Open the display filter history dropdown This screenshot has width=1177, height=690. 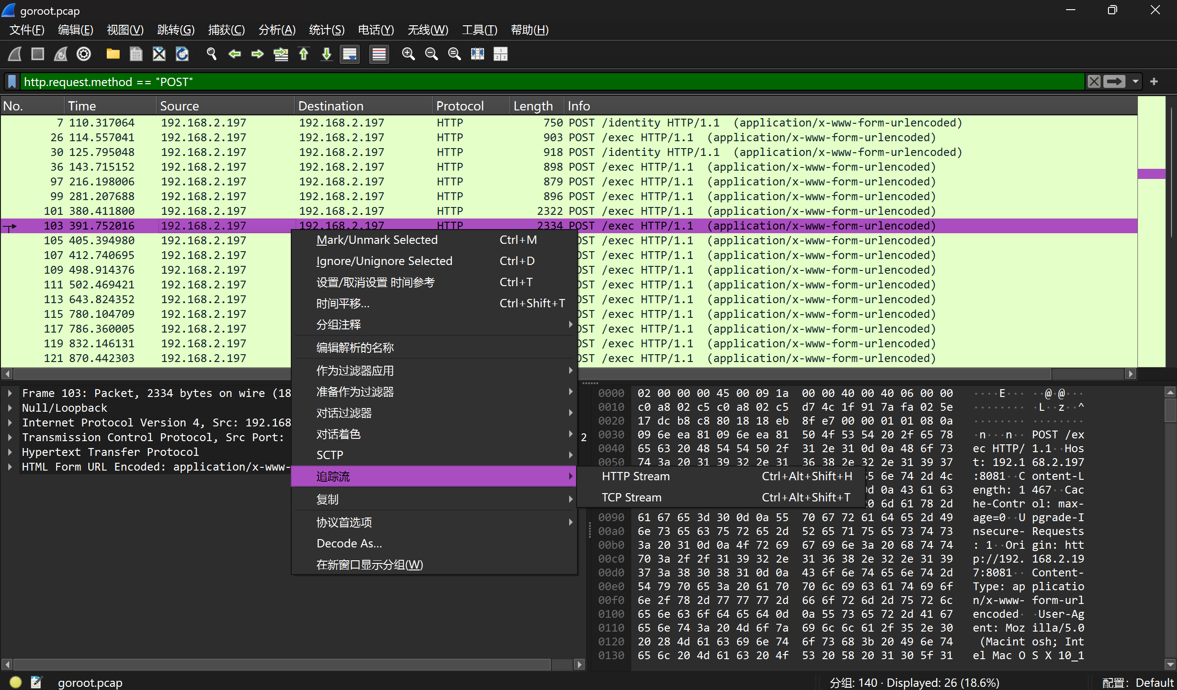click(x=1136, y=82)
